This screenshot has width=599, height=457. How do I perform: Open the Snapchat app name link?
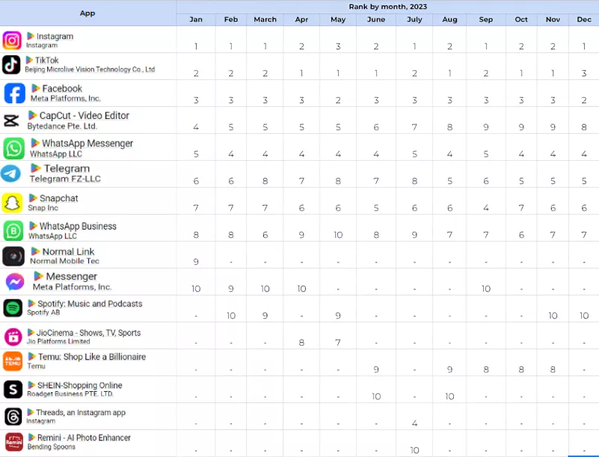click(59, 198)
